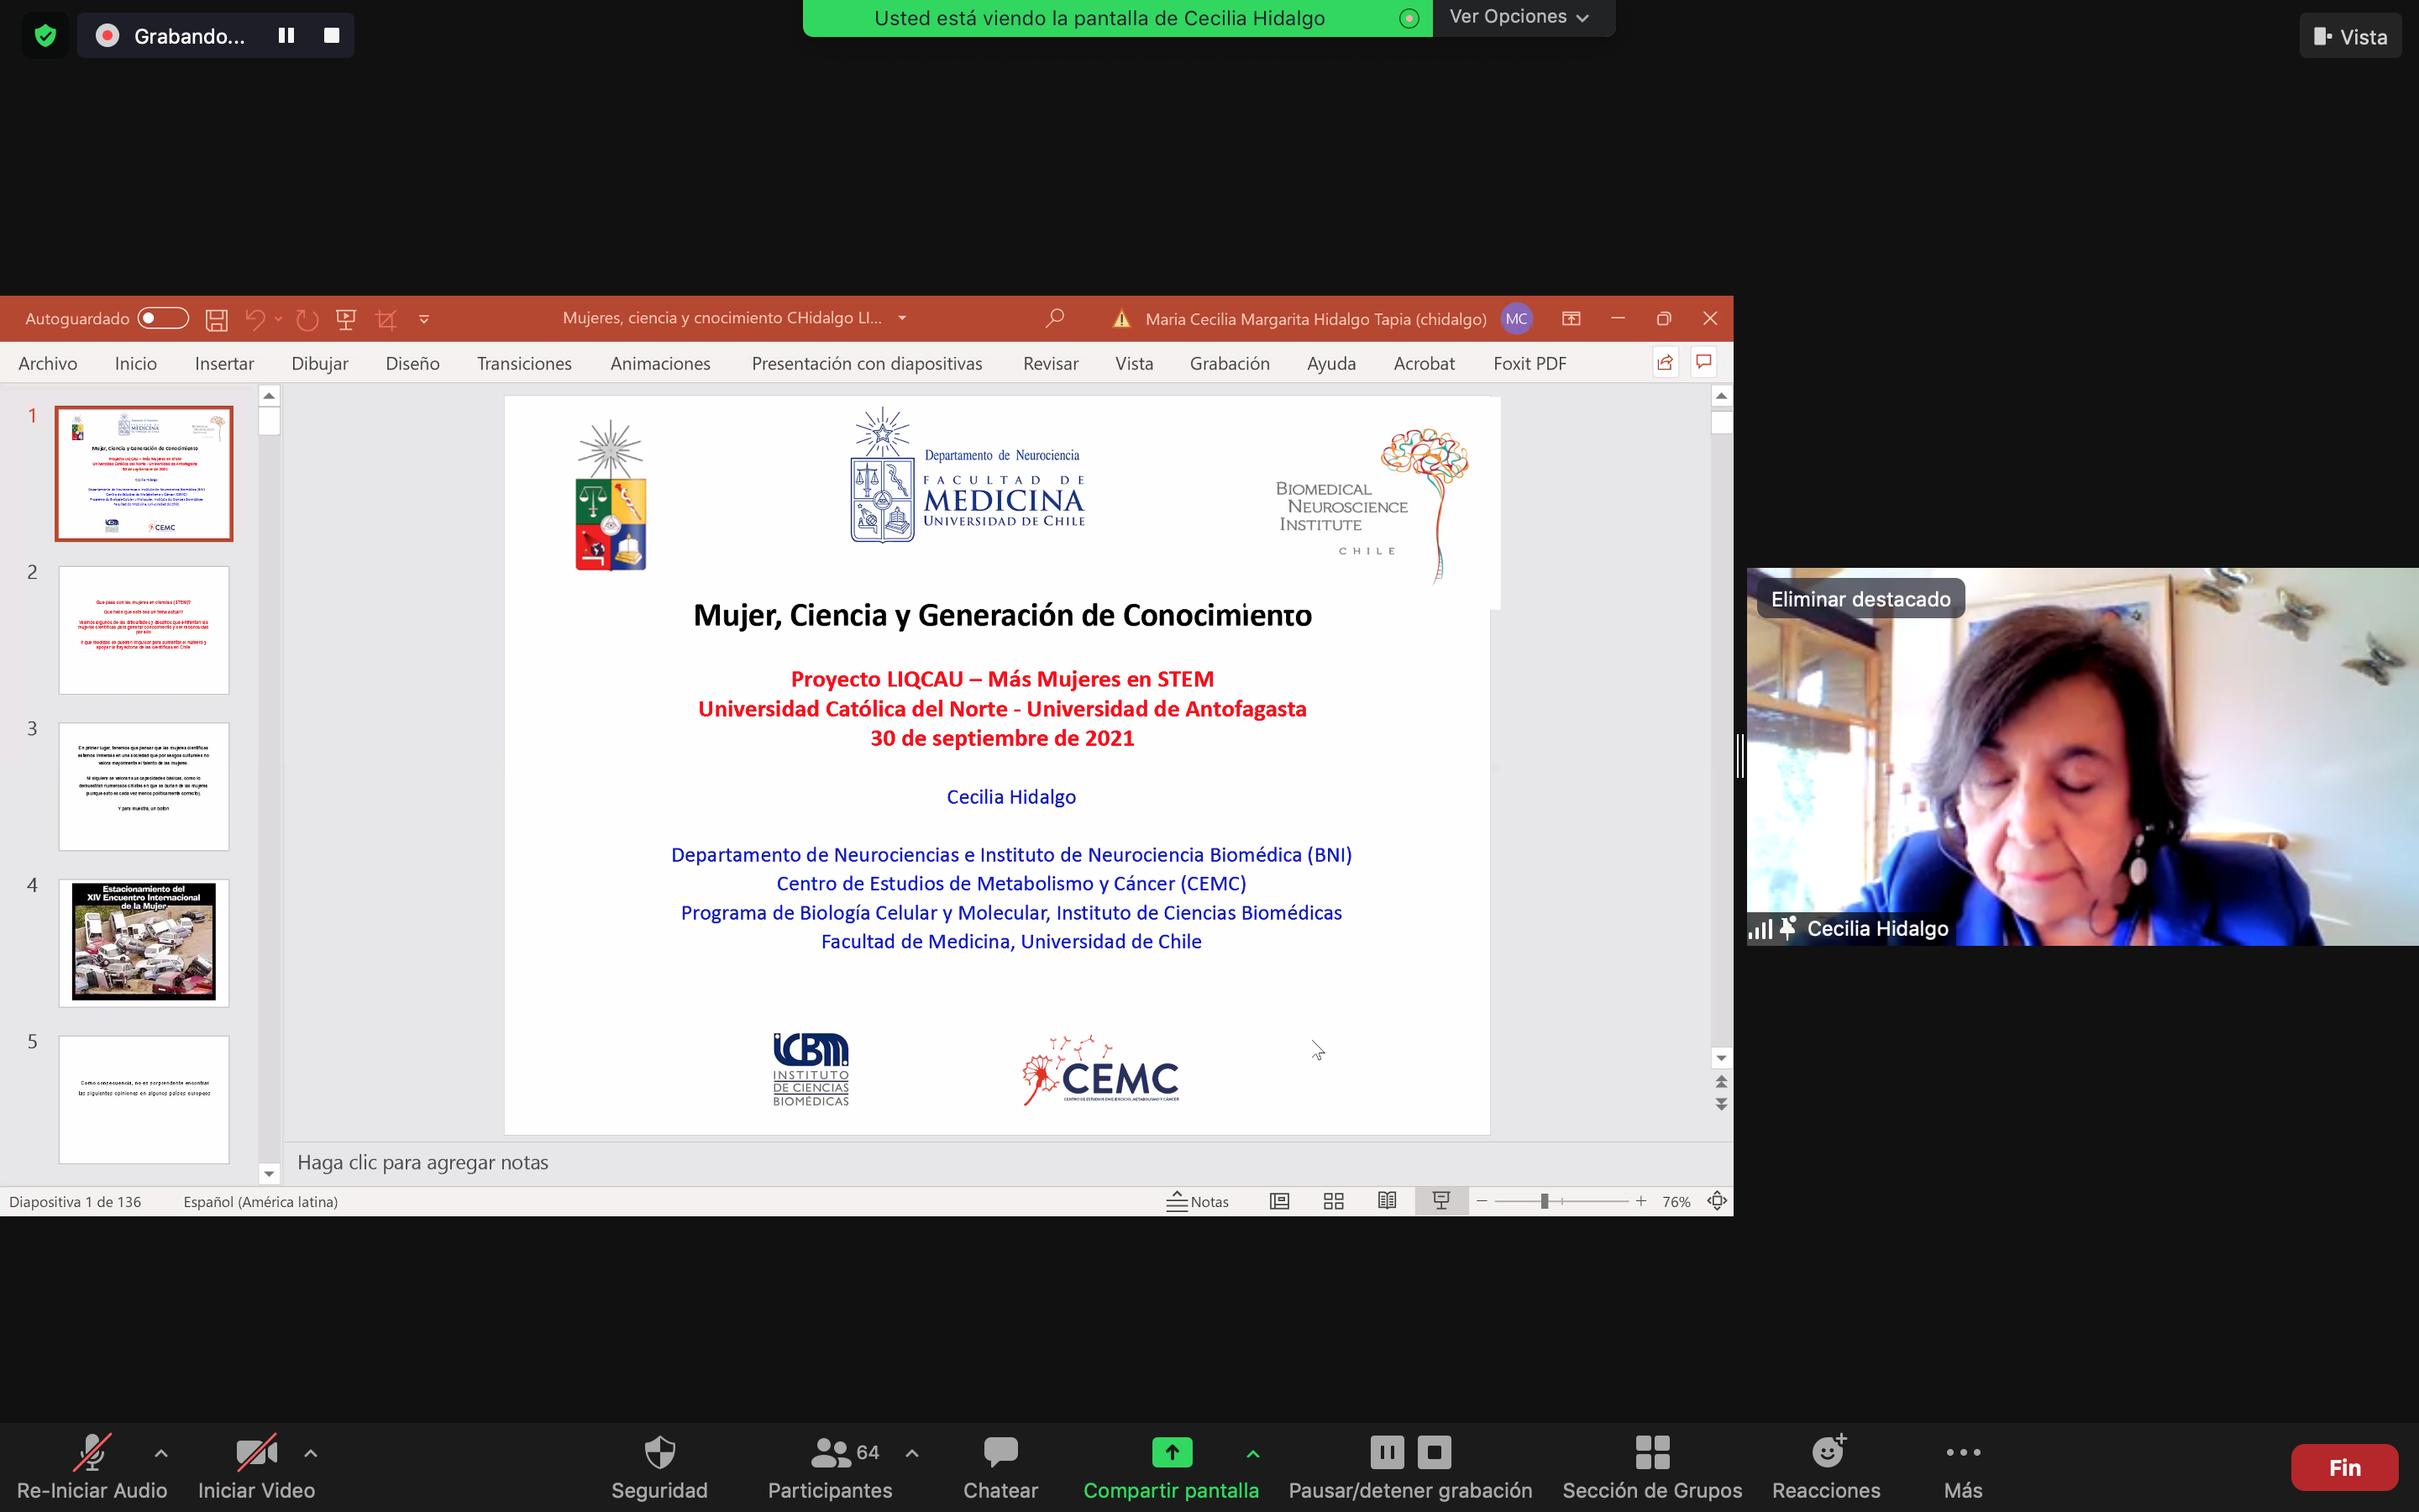Click Eliminar destacado on video

coord(1860,599)
